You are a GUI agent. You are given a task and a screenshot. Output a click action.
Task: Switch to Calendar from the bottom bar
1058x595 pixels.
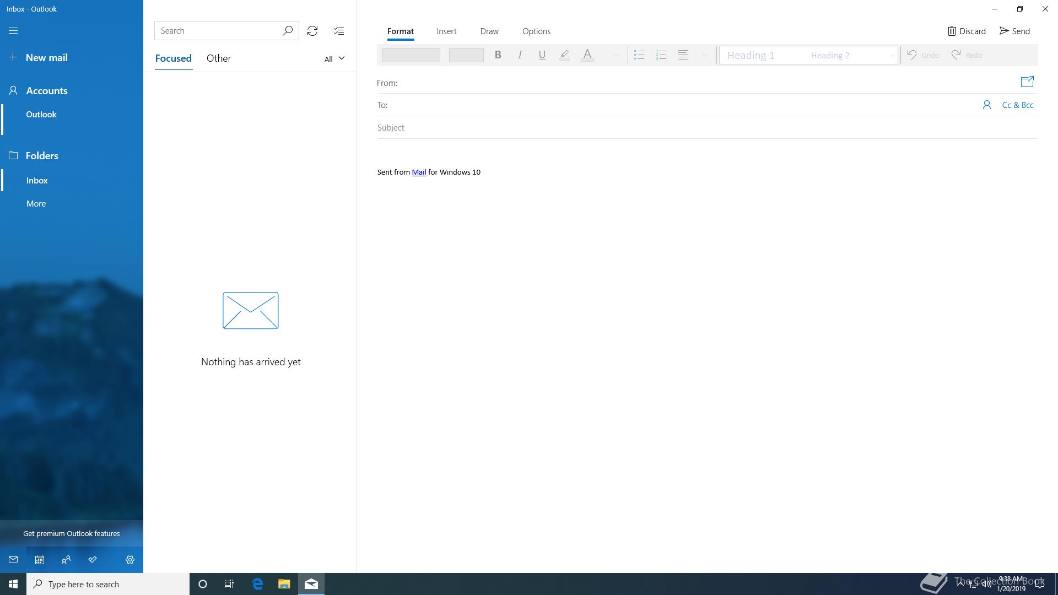point(40,560)
